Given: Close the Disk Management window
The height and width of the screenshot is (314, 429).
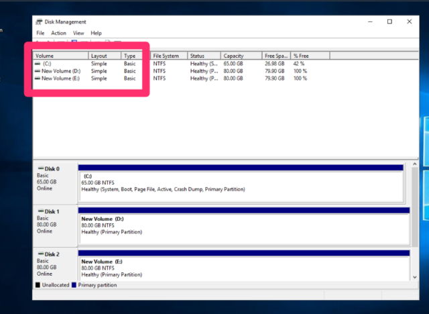Looking at the screenshot, I should tap(410, 21).
